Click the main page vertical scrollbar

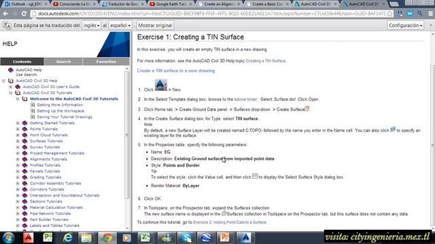click(x=432, y=145)
